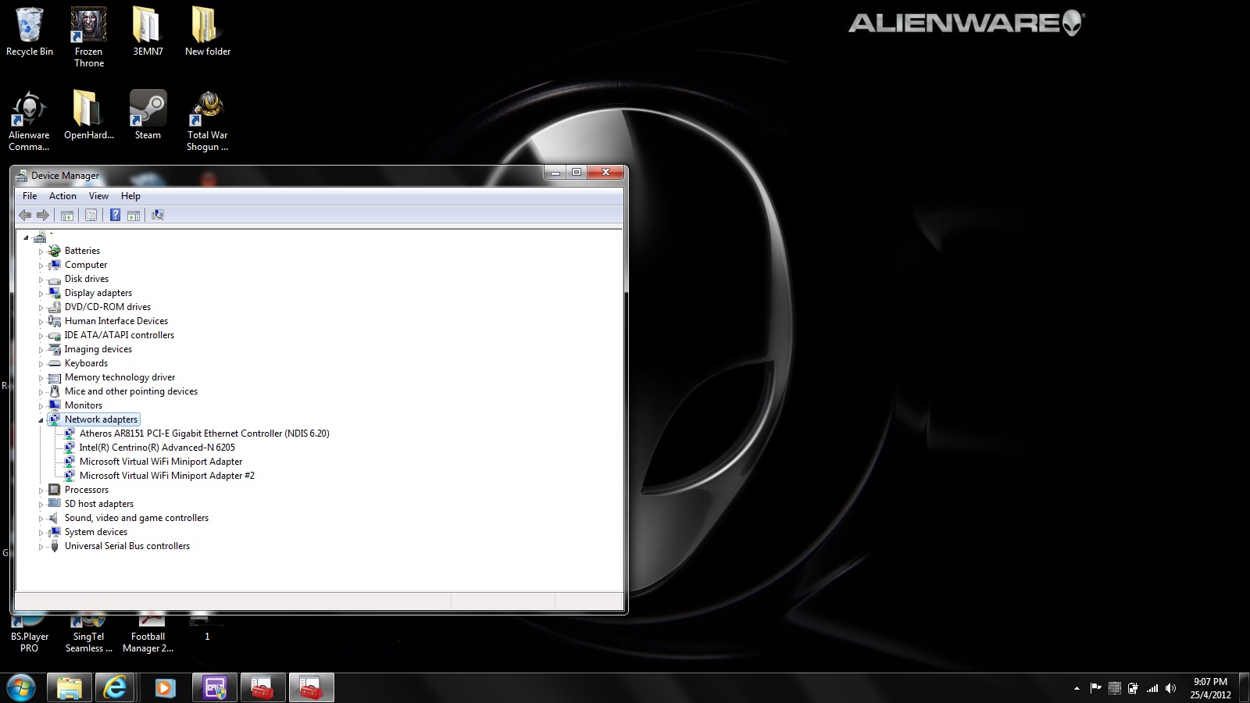Expand the Monitors node
The height and width of the screenshot is (703, 1250).
tap(41, 406)
